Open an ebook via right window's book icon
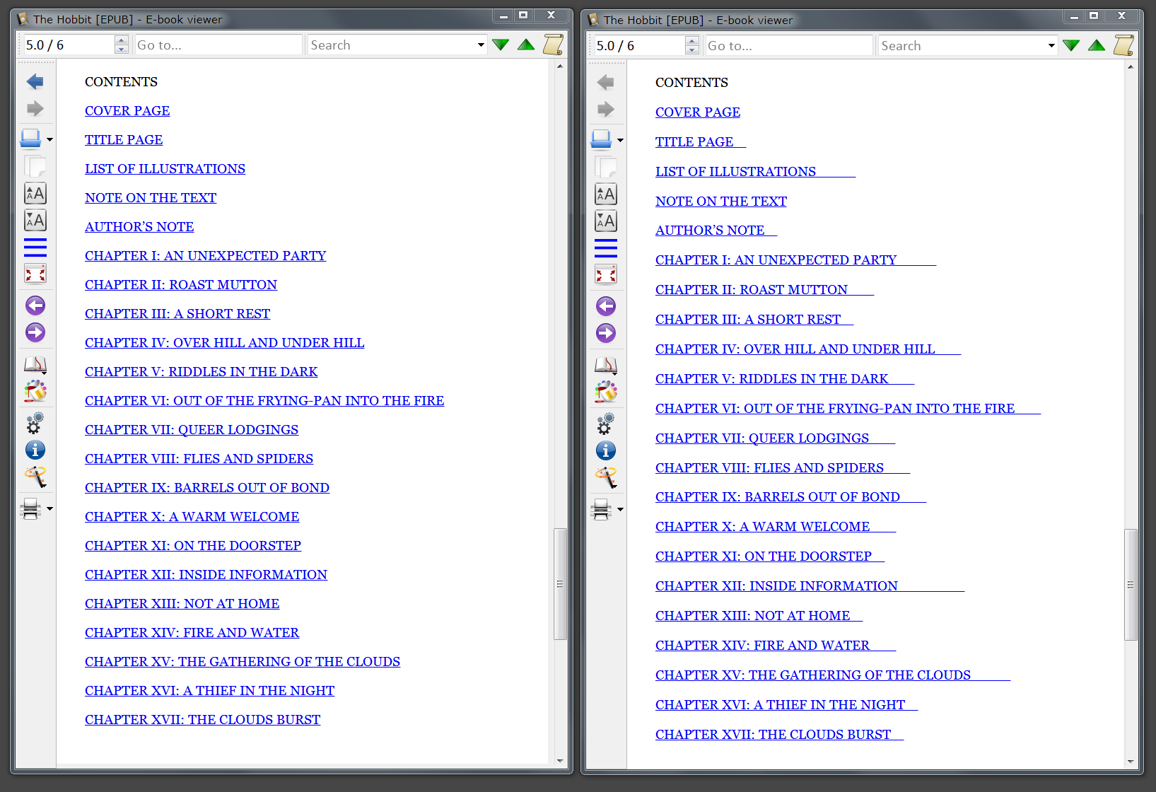Image resolution: width=1156 pixels, height=792 pixels. point(601,139)
